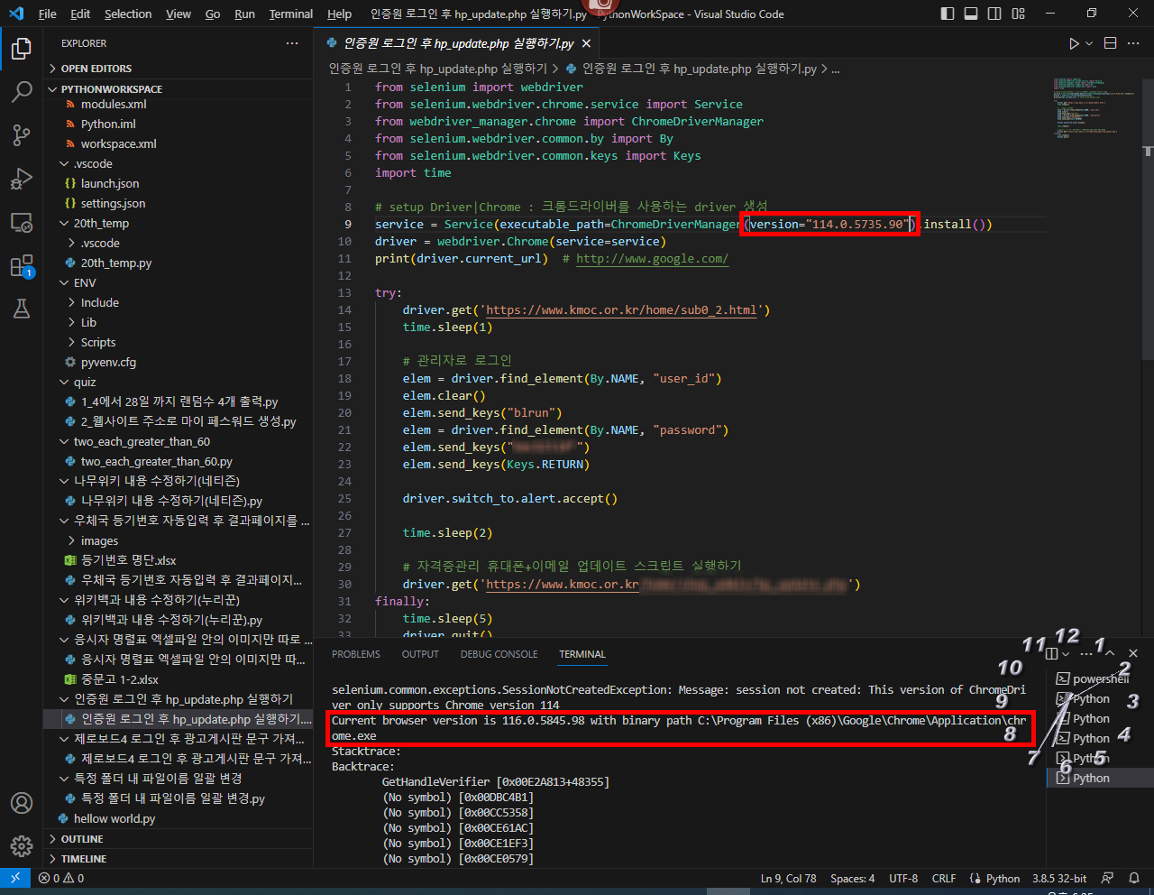Split the terminal in panel toolbar
This screenshot has width=1154, height=895.
(x=1051, y=653)
